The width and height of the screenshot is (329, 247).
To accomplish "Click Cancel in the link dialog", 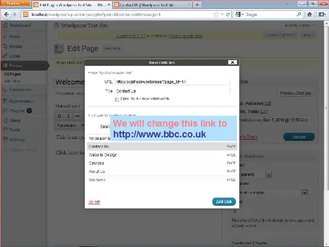I will pyautogui.click(x=94, y=201).
